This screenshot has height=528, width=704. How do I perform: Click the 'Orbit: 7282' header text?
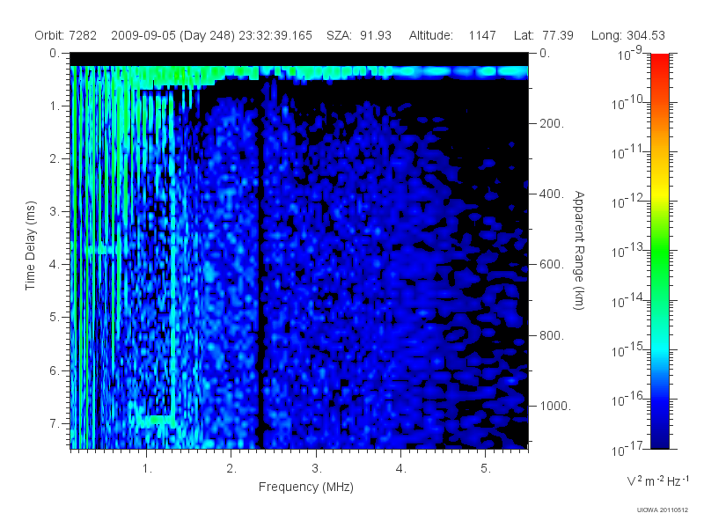point(65,35)
